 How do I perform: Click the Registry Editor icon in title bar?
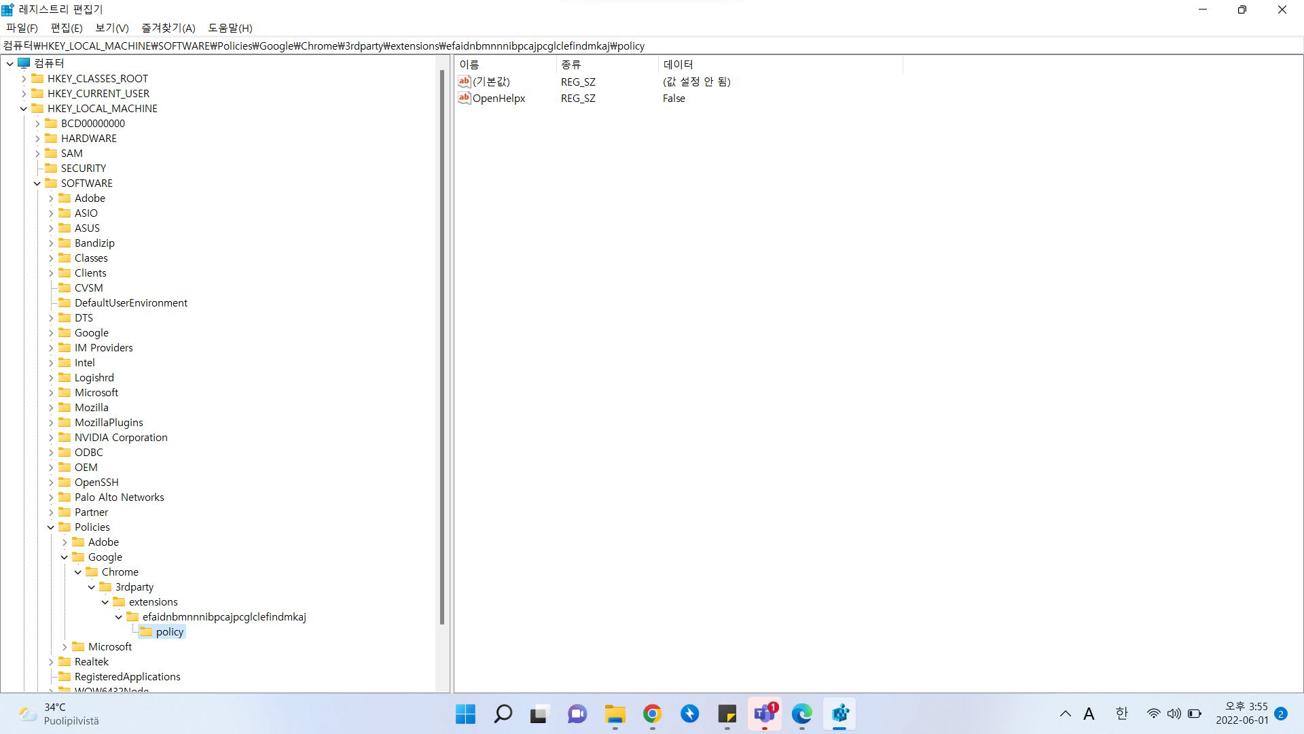tap(7, 9)
